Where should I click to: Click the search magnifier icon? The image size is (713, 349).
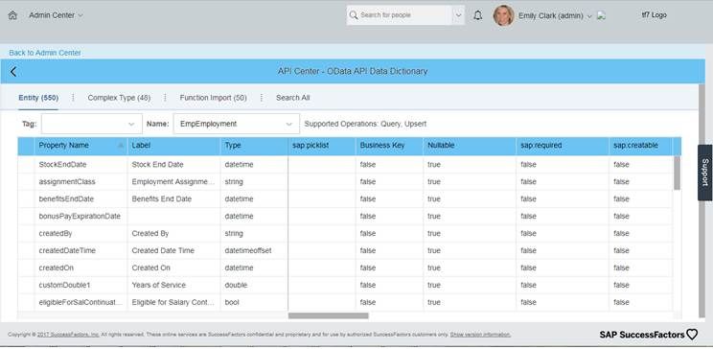(354, 15)
